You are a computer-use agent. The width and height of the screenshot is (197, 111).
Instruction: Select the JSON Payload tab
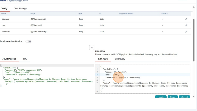click(9, 59)
